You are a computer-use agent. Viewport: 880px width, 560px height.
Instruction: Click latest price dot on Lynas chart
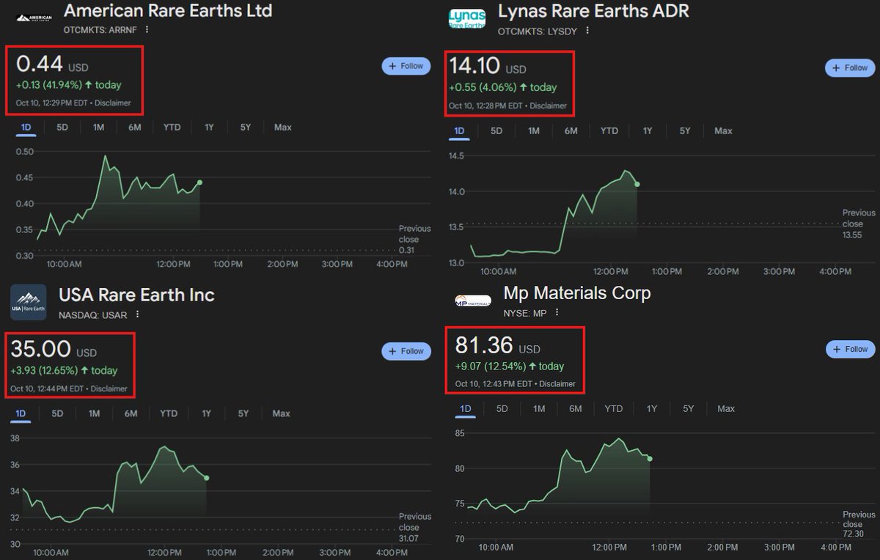pos(637,184)
